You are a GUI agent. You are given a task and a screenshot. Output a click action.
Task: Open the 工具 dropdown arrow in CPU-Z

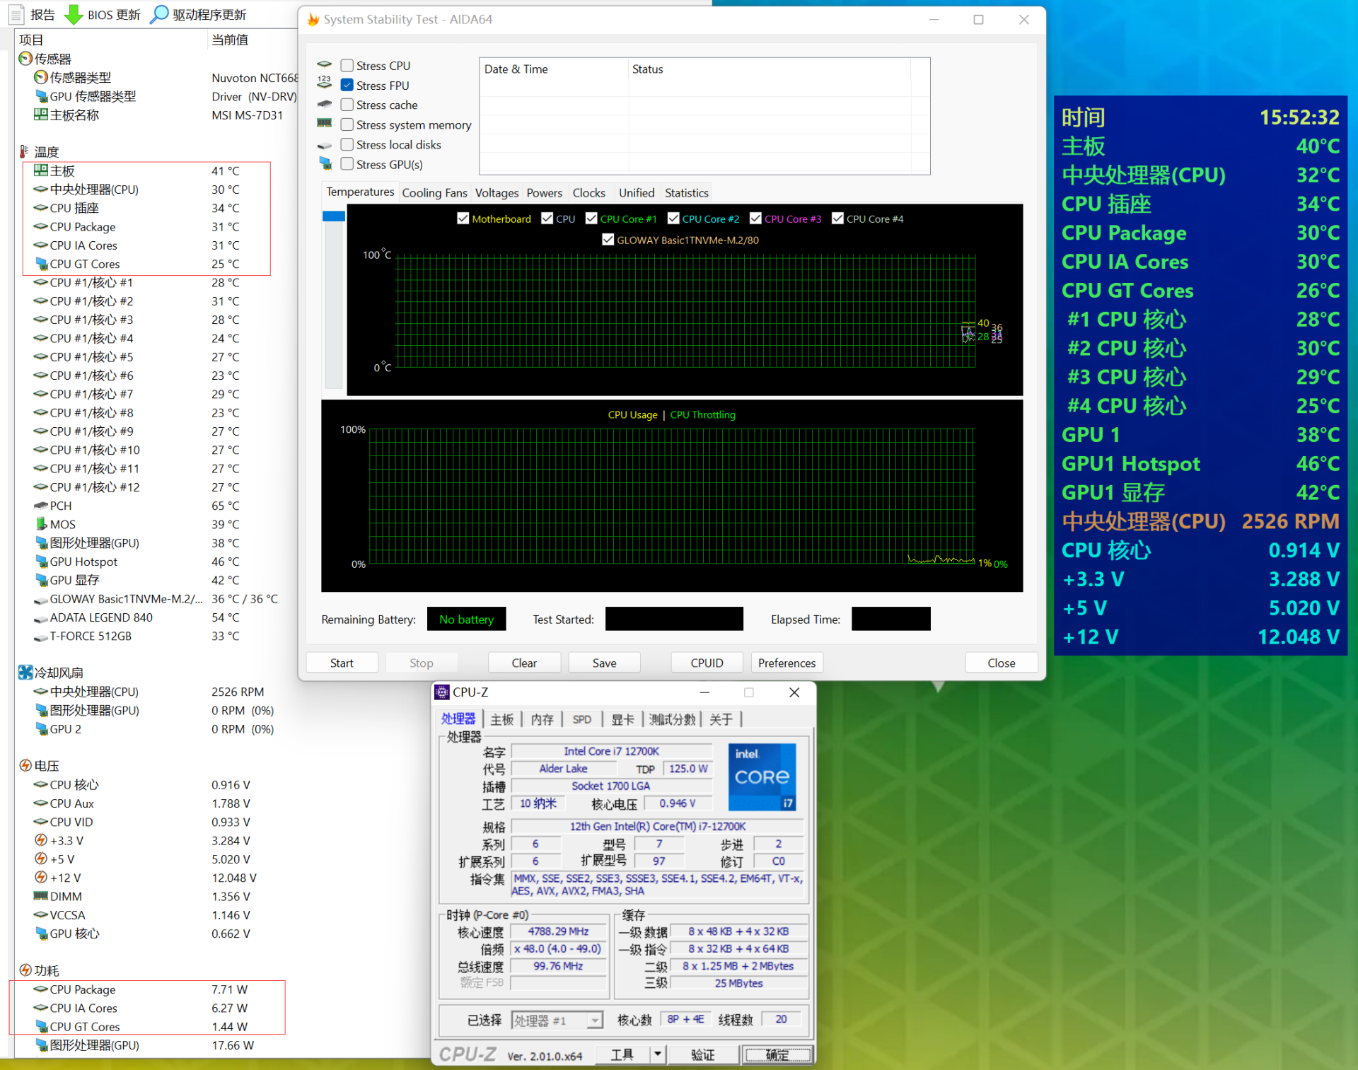tap(658, 1054)
